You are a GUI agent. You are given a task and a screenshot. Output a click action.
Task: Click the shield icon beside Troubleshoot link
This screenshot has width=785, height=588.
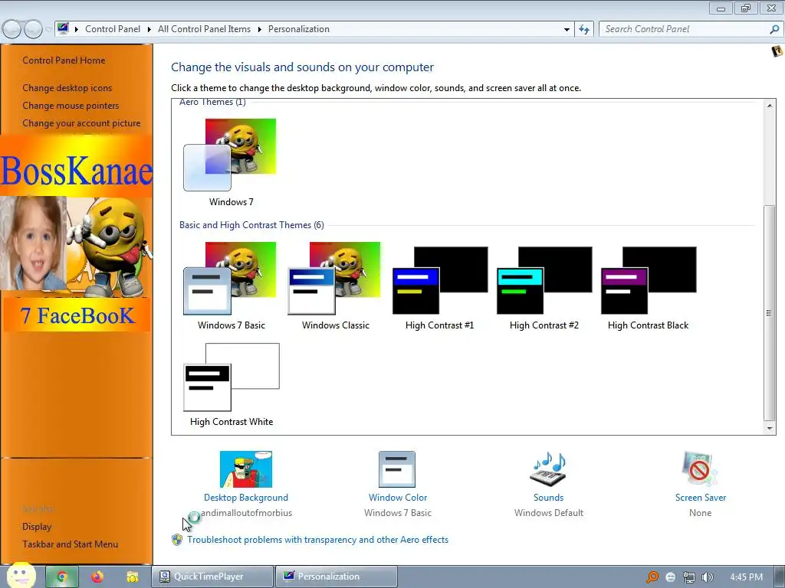click(177, 540)
